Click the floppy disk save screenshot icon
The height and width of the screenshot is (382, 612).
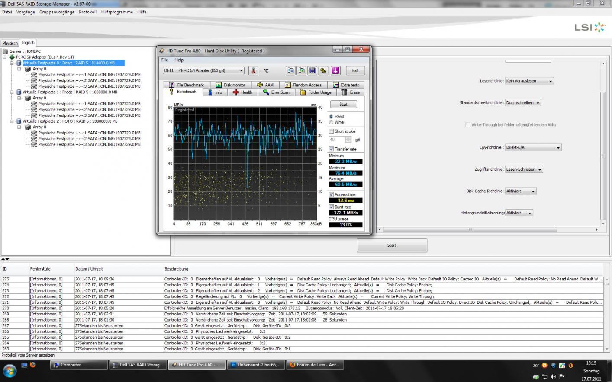[312, 70]
